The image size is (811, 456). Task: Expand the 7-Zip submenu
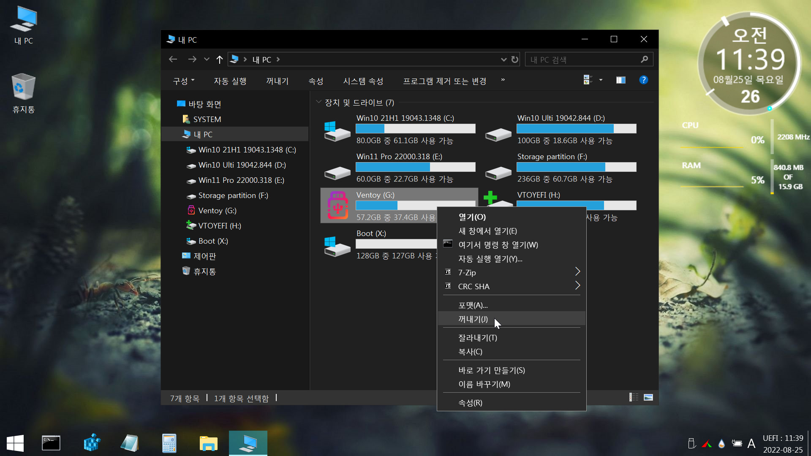point(512,272)
